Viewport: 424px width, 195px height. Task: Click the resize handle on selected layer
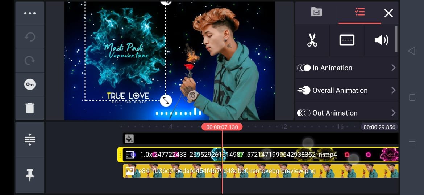pyautogui.click(x=166, y=101)
